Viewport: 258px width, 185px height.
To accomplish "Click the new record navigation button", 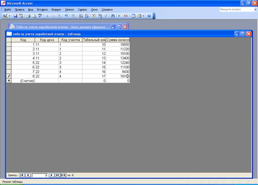I will [64, 175].
